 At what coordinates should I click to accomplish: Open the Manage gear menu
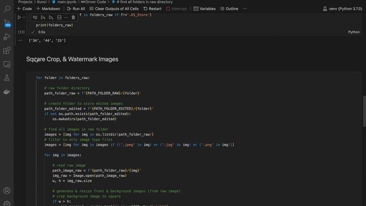(7, 204)
